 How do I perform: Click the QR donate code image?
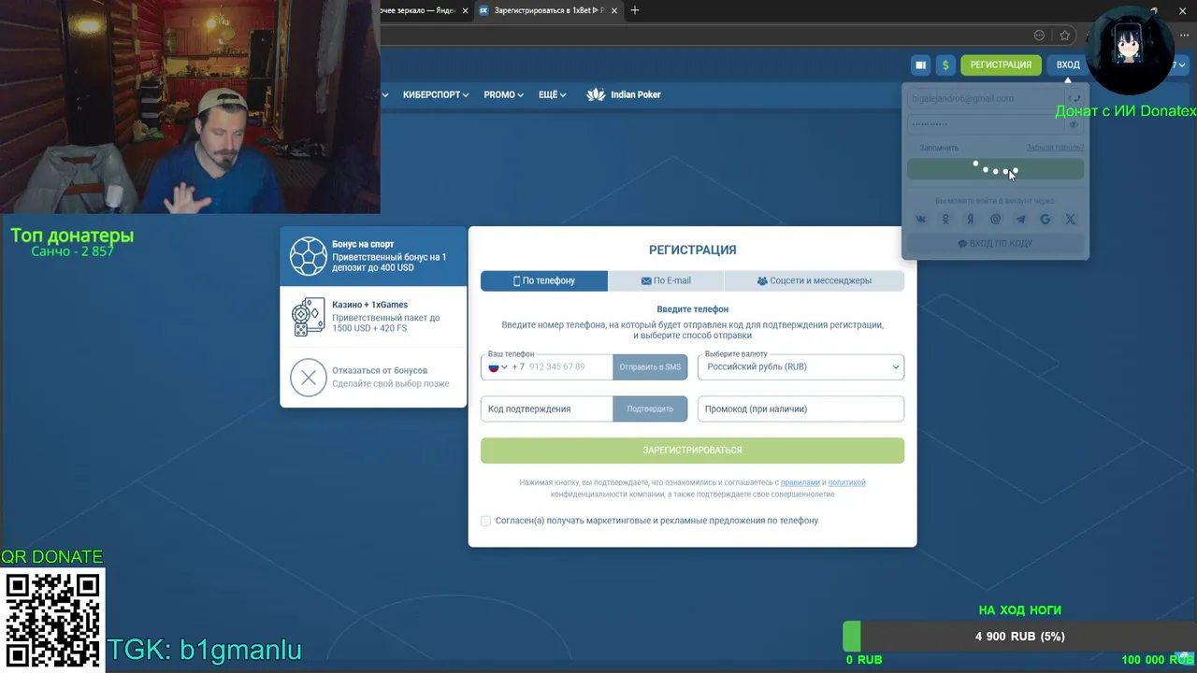click(x=52, y=620)
